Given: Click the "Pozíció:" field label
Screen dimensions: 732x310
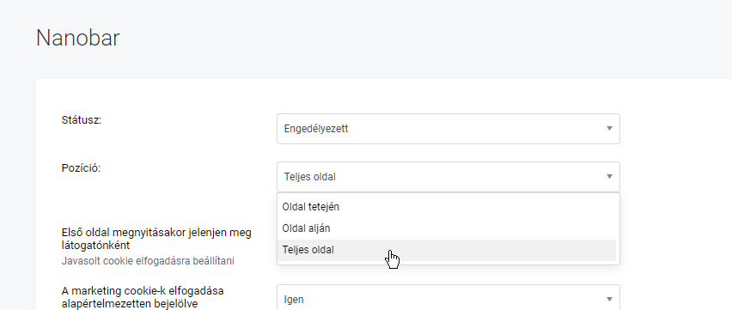Looking at the screenshot, I should tap(81, 168).
